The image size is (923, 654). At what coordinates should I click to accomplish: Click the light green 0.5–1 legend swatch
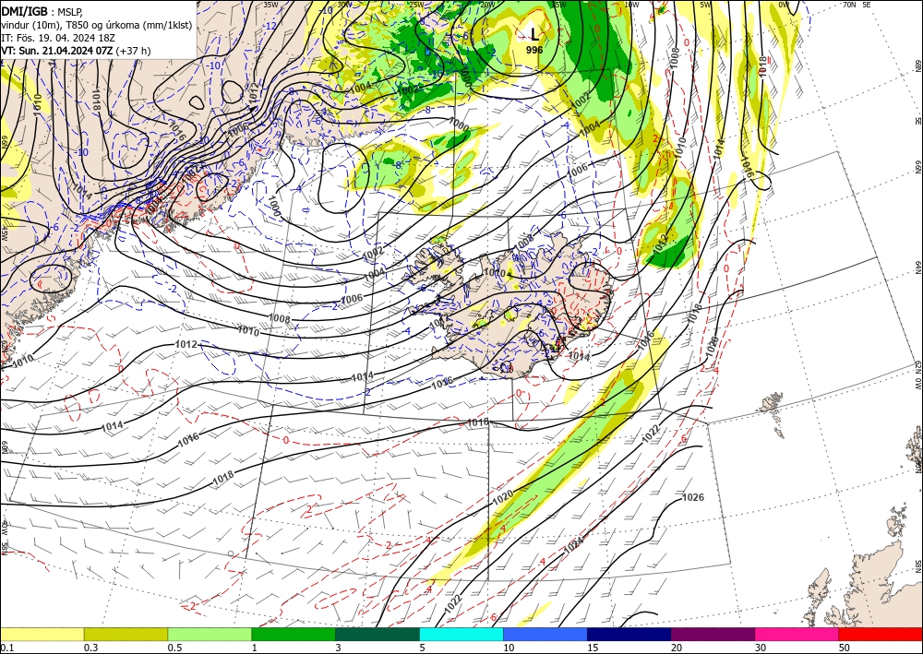(210, 634)
